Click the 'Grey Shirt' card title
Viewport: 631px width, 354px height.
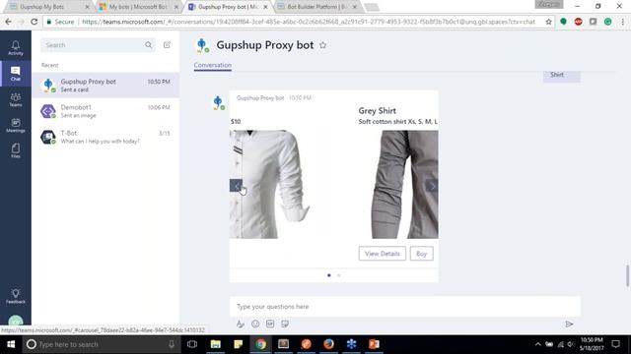point(377,111)
